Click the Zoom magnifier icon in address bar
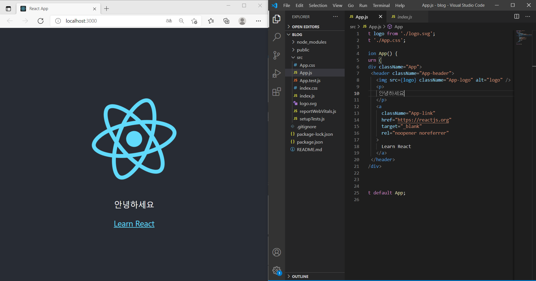 (x=182, y=21)
